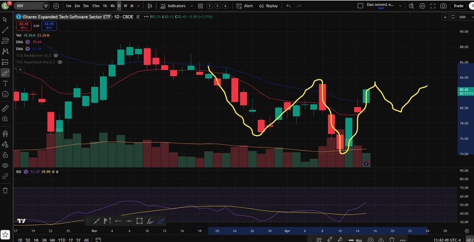The width and height of the screenshot is (474, 242).
Task: Activate the zoom in tool
Action: point(6,119)
